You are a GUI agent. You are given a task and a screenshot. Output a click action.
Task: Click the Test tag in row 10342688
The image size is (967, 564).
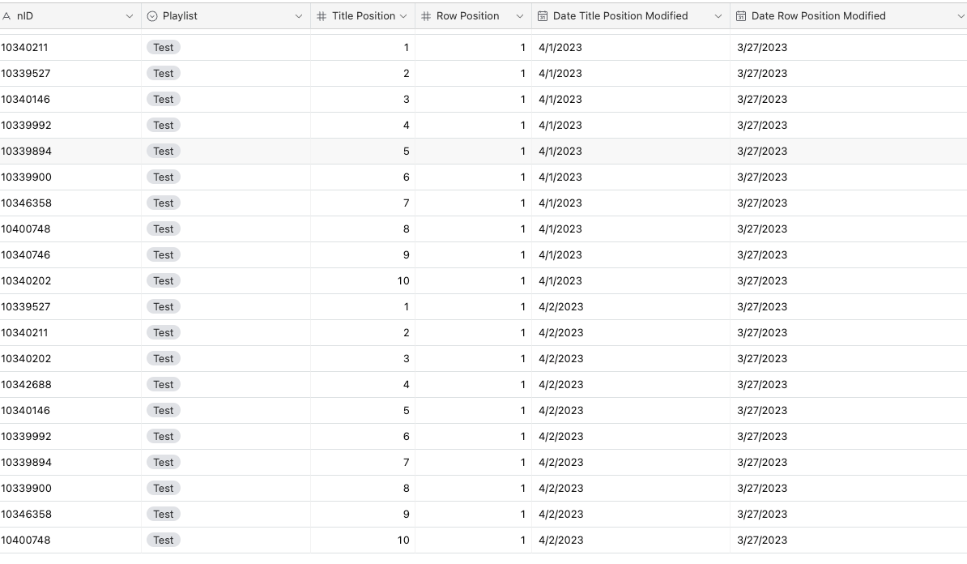[164, 384]
